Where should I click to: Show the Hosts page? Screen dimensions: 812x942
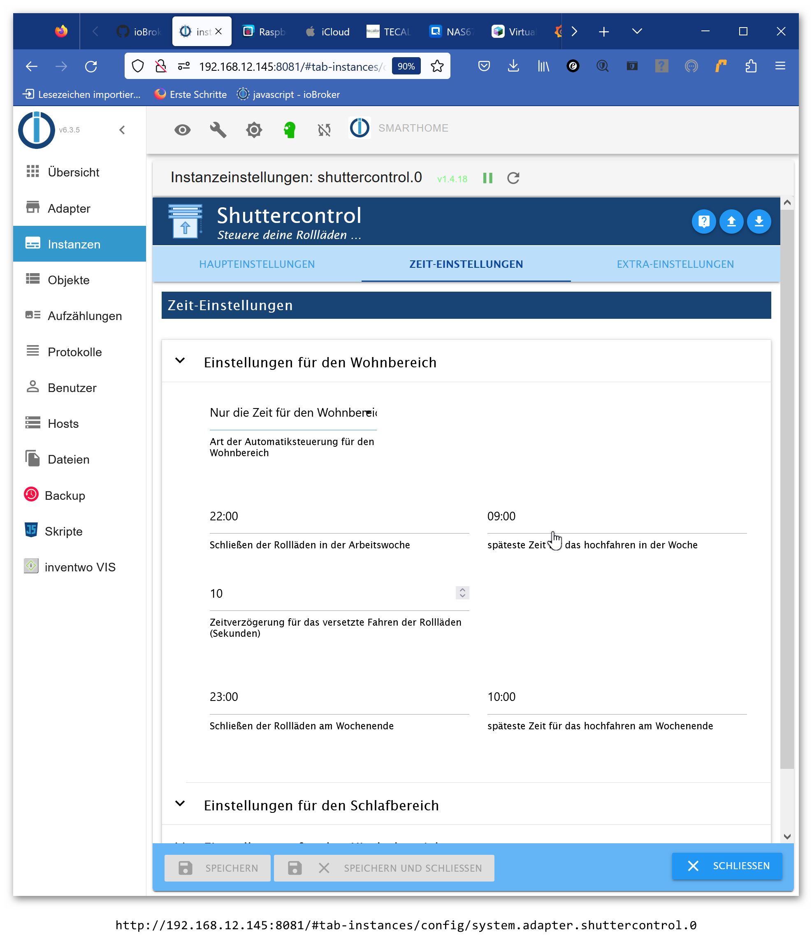79,423
